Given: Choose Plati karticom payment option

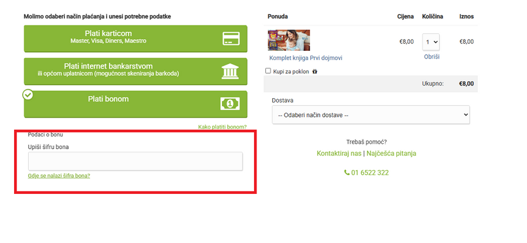Looking at the screenshot, I should (x=108, y=34).
